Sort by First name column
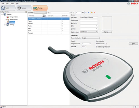This screenshot has height=108, width=139. 35,16
